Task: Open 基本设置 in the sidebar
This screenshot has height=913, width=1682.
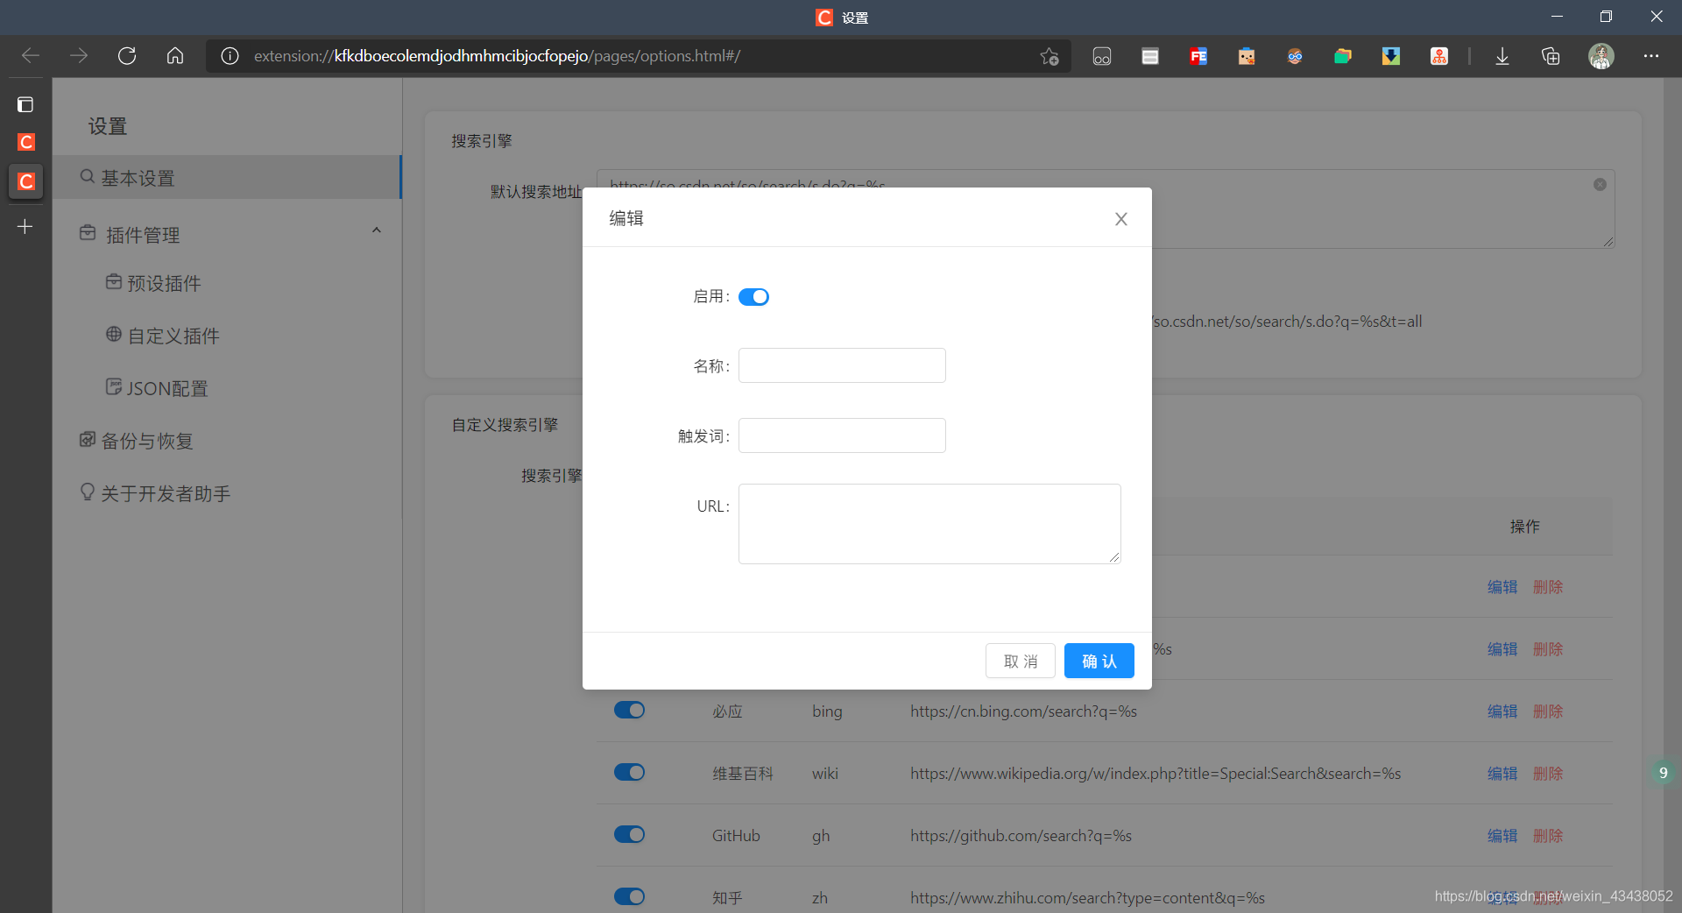Action: coord(227,178)
